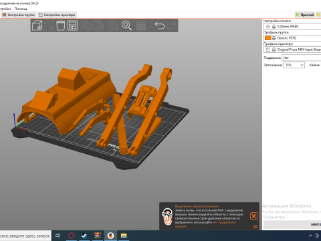Open the 0.20mm SPEED print settings dropdown

click(x=292, y=27)
